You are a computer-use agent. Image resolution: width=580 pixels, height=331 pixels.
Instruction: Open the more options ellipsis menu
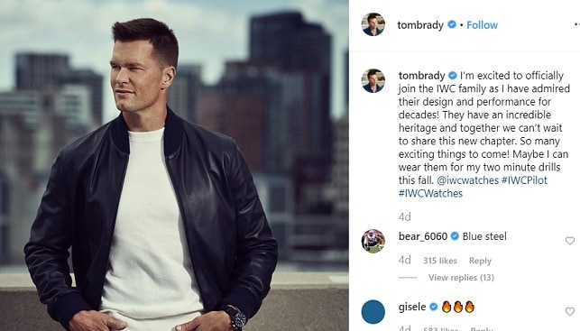[577, 24]
